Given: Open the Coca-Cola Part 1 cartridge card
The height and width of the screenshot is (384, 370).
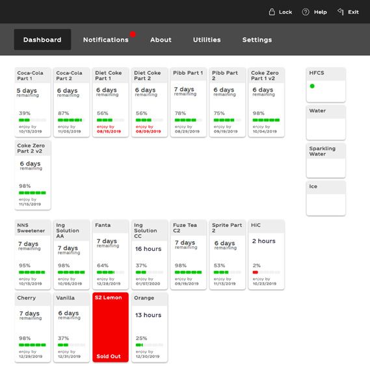Looking at the screenshot, I should click(33, 102).
